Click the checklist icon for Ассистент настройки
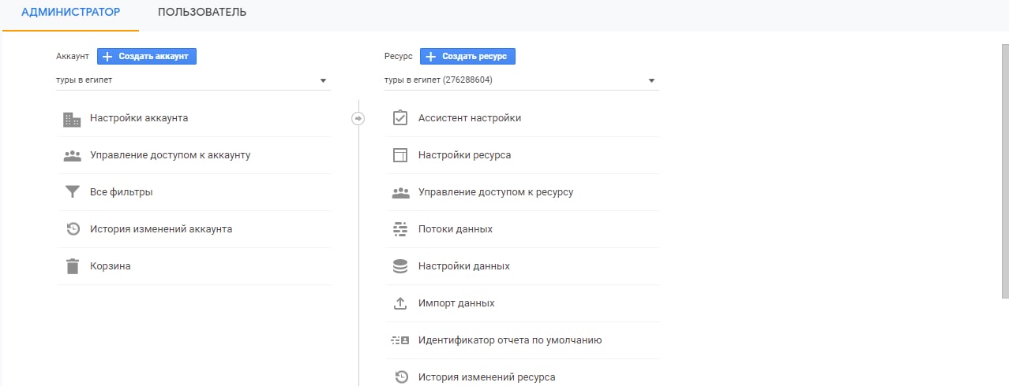The width and height of the screenshot is (1009, 386). tap(400, 118)
